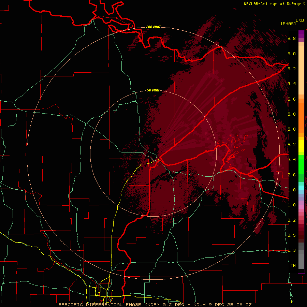Image resolution: width=307 pixels, height=307 pixels.
Task: Click the 4.2 value on the color scale
Action: (292, 145)
